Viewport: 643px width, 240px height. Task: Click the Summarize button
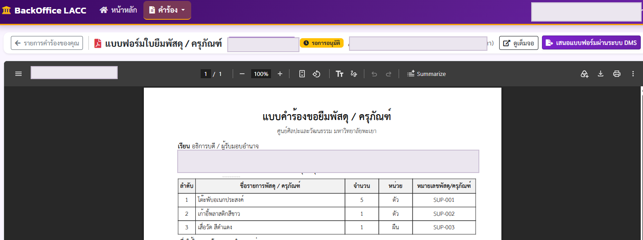click(x=427, y=74)
